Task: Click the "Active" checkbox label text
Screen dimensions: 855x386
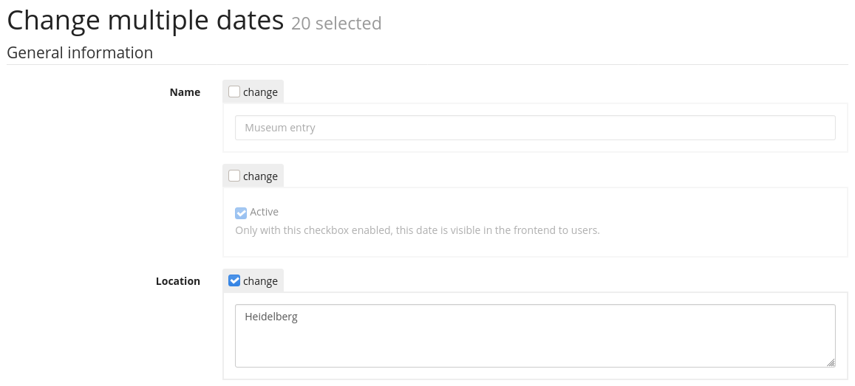Action: 264,212
